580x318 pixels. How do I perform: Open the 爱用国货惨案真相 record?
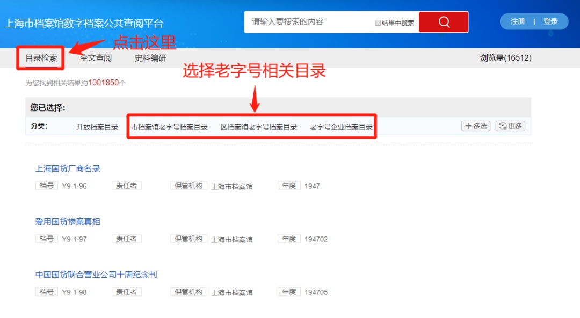click(x=68, y=221)
